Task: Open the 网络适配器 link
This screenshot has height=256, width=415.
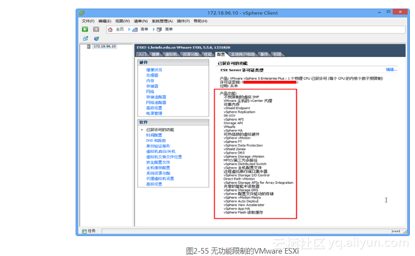Action: pos(156,102)
